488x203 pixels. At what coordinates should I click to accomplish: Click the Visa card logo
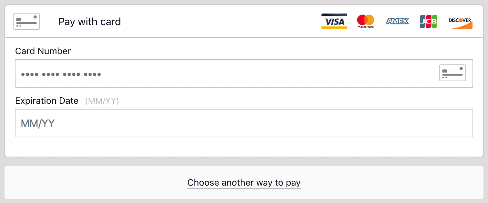334,21
